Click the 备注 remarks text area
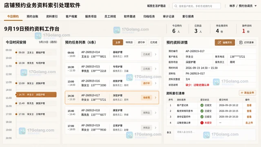Image resolution: width=261 pixels, height=147 pixels. (215, 134)
